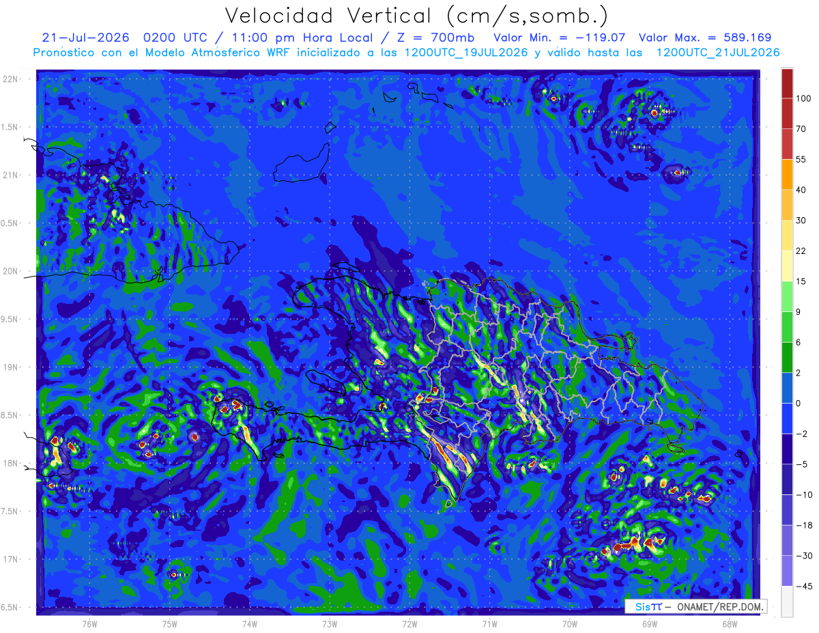This screenshot has width=819, height=633.
Task: Click the "76W" longitude label
Action: pyautogui.click(x=89, y=623)
